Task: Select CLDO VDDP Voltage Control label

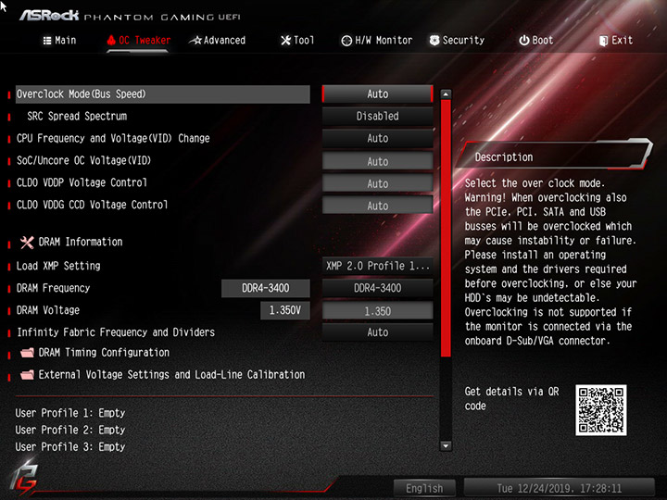Action: click(82, 182)
